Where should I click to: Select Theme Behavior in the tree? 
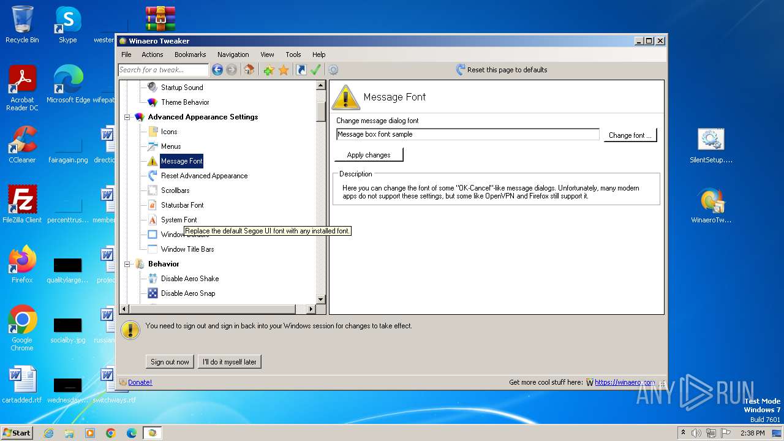point(185,102)
